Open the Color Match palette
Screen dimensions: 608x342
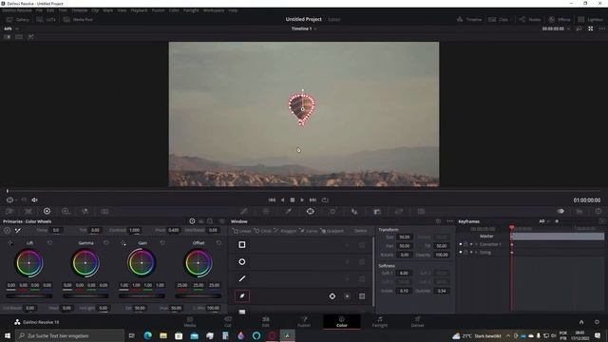pos(28,211)
